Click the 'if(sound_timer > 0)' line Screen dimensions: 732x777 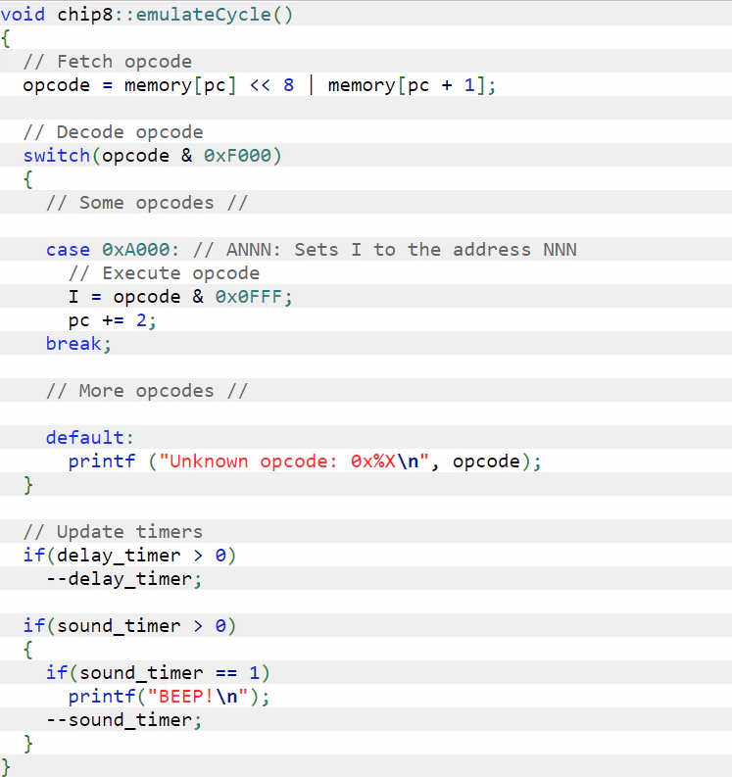[130, 626]
